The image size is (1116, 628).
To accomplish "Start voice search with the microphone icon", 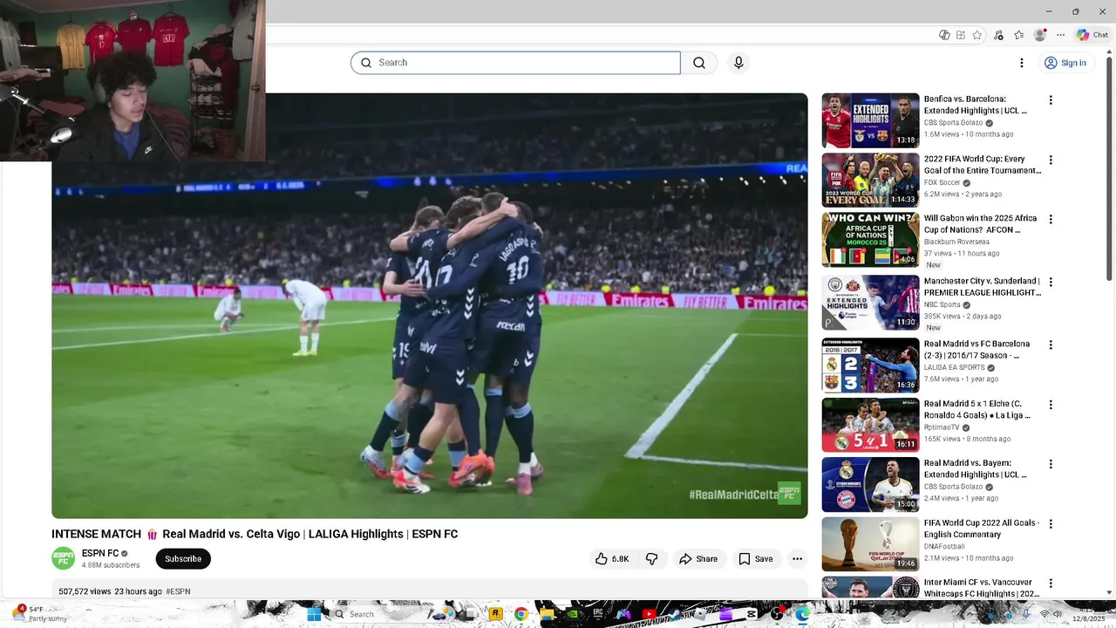I will coord(738,63).
